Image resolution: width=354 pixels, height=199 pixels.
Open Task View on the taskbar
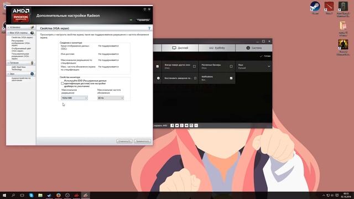pyautogui.click(x=22, y=195)
